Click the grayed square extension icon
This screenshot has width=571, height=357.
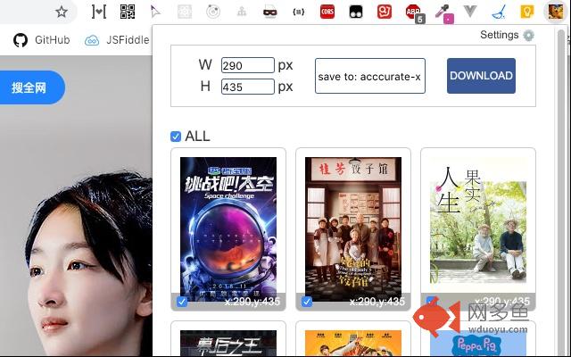point(185,12)
